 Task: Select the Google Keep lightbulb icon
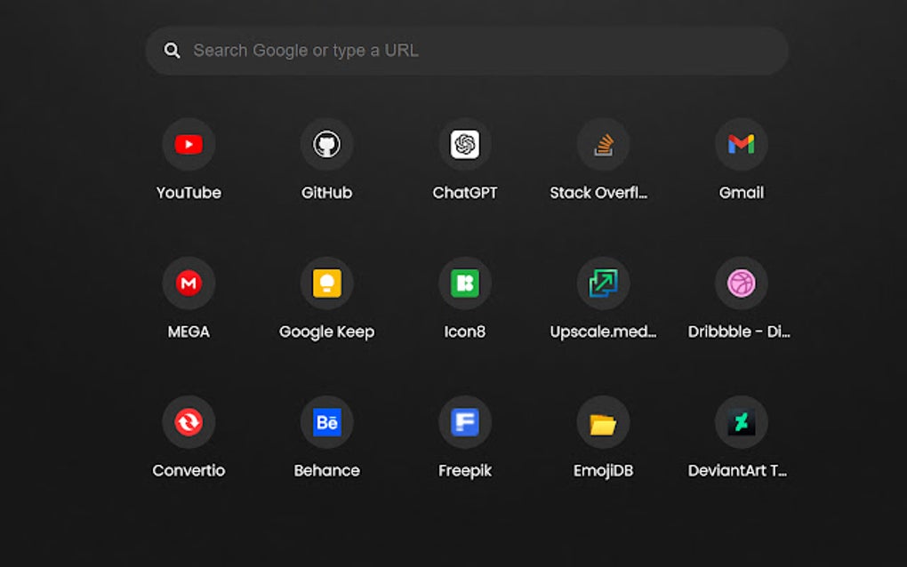coord(326,283)
